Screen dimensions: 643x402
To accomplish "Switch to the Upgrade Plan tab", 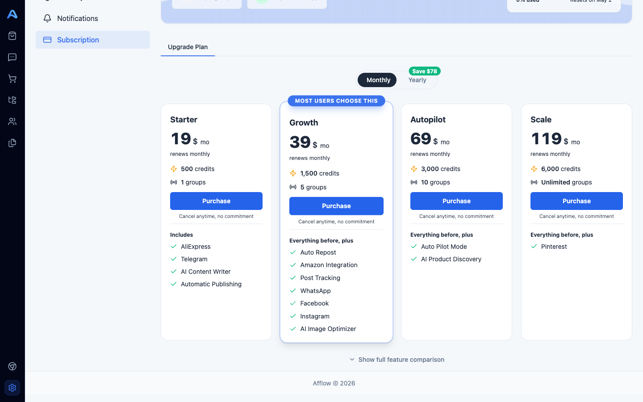I will (x=188, y=47).
